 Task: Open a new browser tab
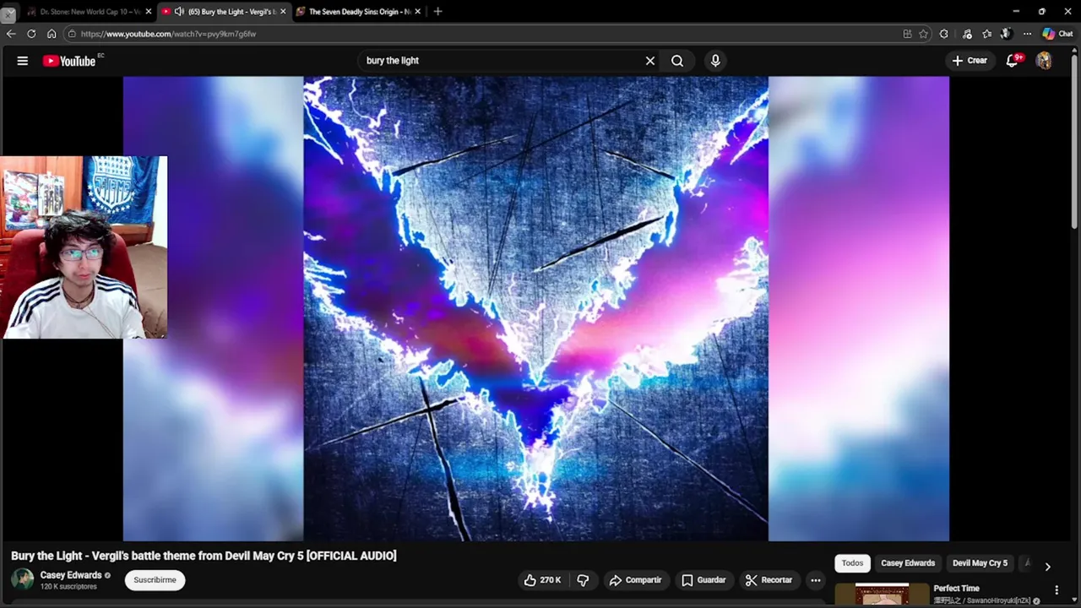click(x=437, y=12)
